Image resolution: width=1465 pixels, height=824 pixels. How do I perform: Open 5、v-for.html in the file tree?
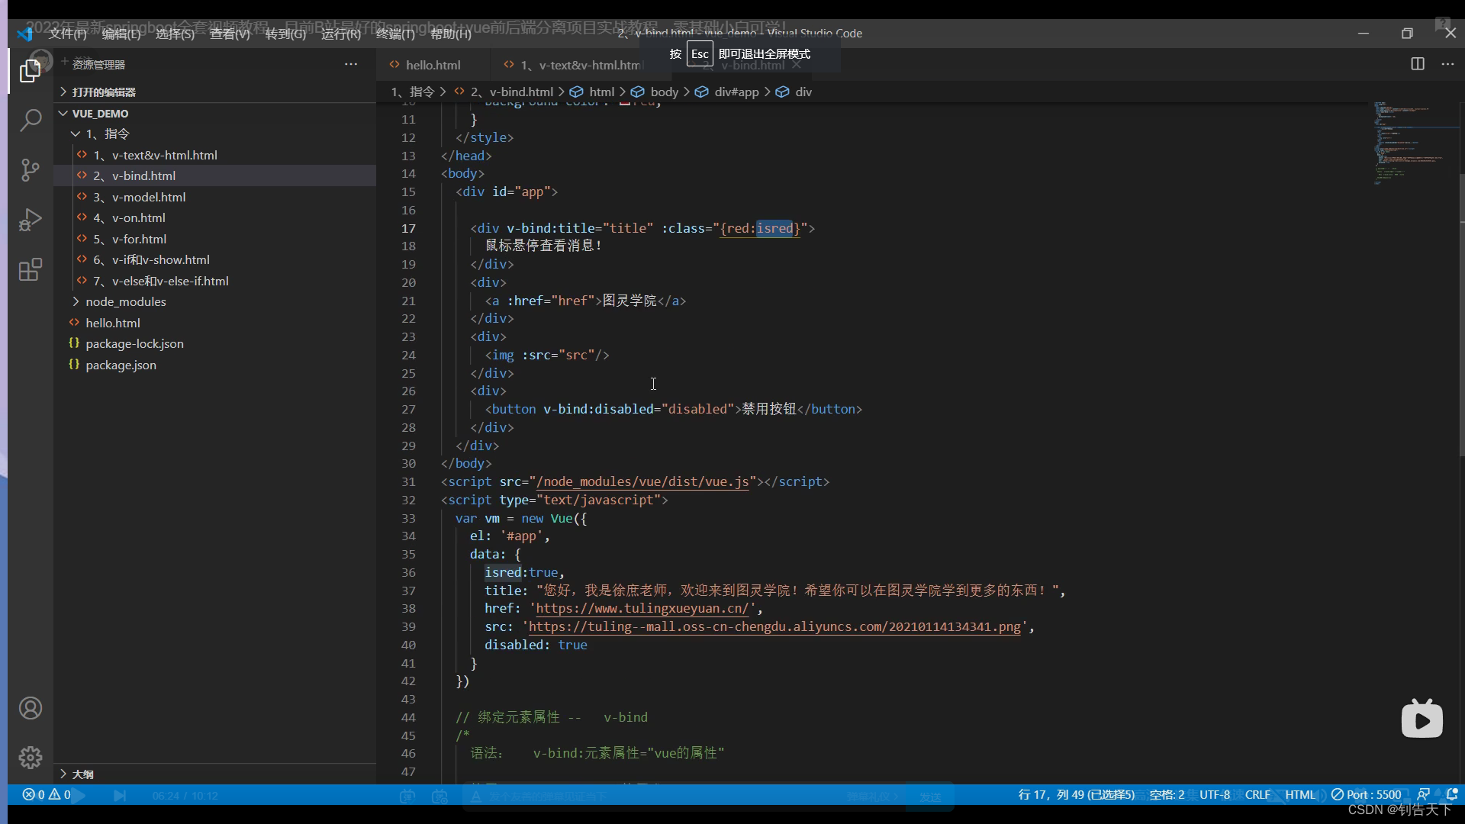(214, 239)
